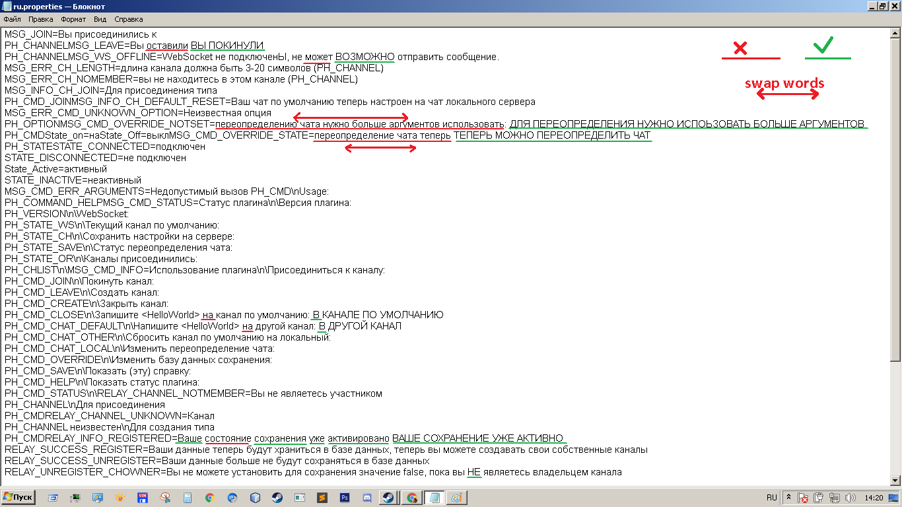Launch Sublime Text from the taskbar
Screen dimensions: 902x507
[x=322, y=498]
